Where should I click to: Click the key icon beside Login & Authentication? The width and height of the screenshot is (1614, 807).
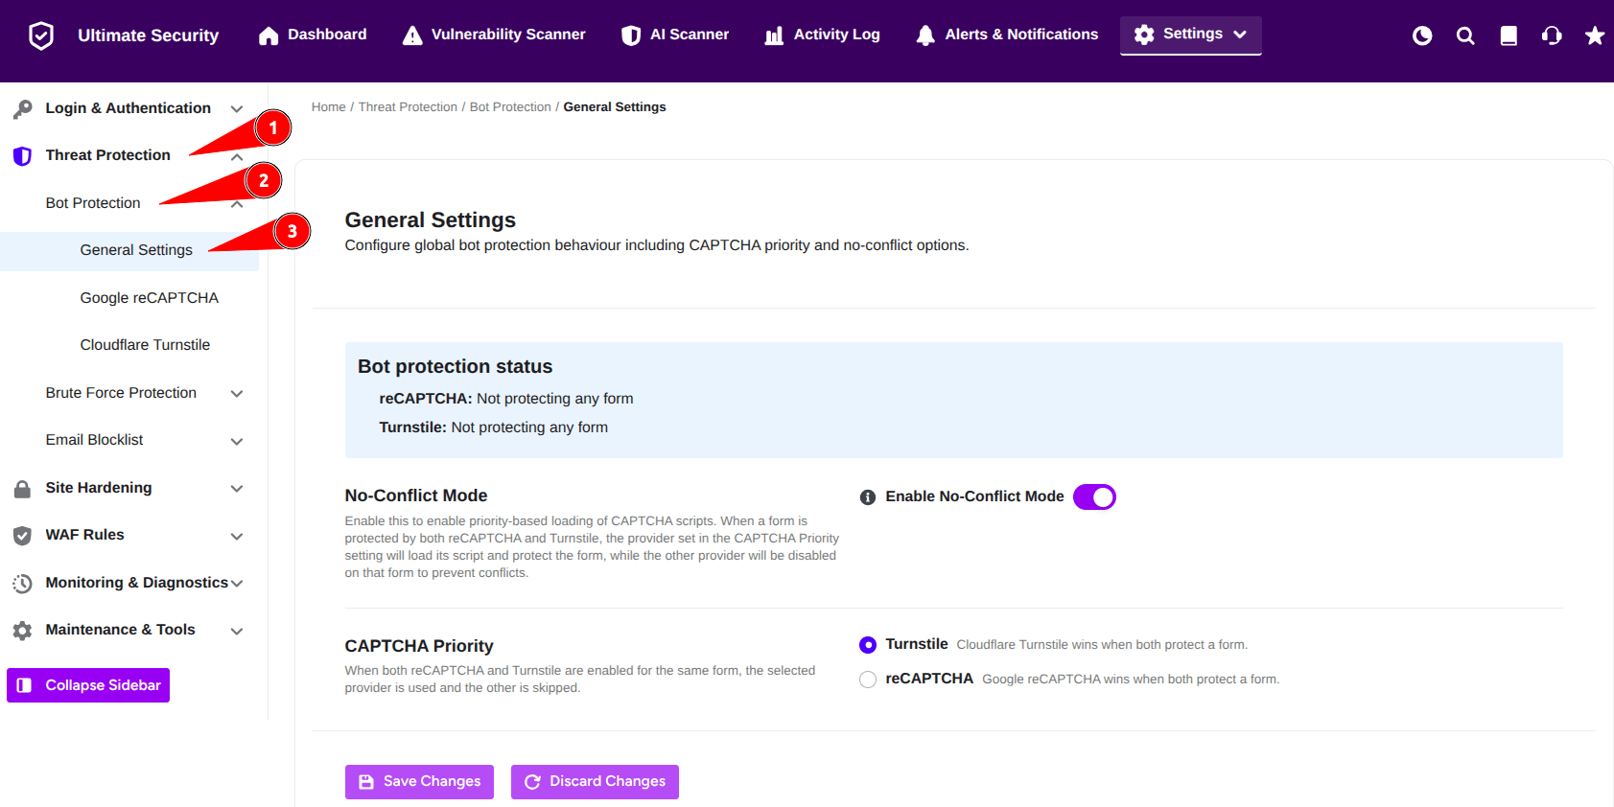(x=23, y=109)
